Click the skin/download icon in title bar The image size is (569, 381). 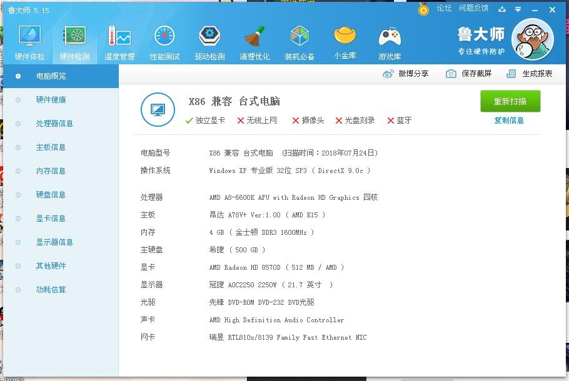502,9
